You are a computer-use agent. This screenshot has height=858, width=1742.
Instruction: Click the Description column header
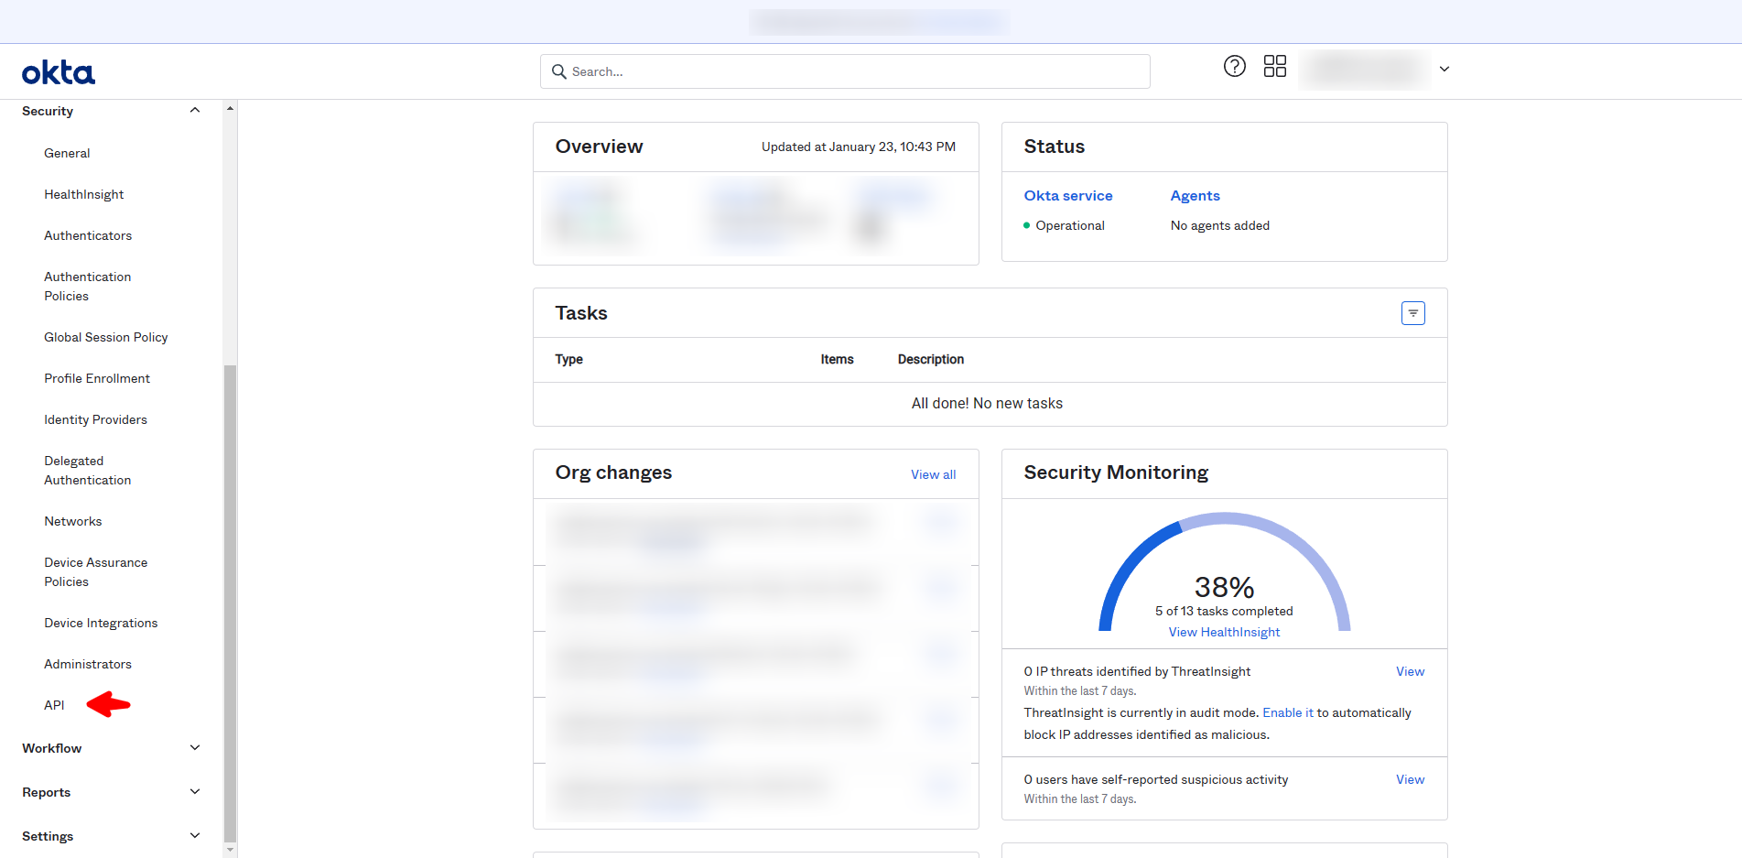point(930,359)
